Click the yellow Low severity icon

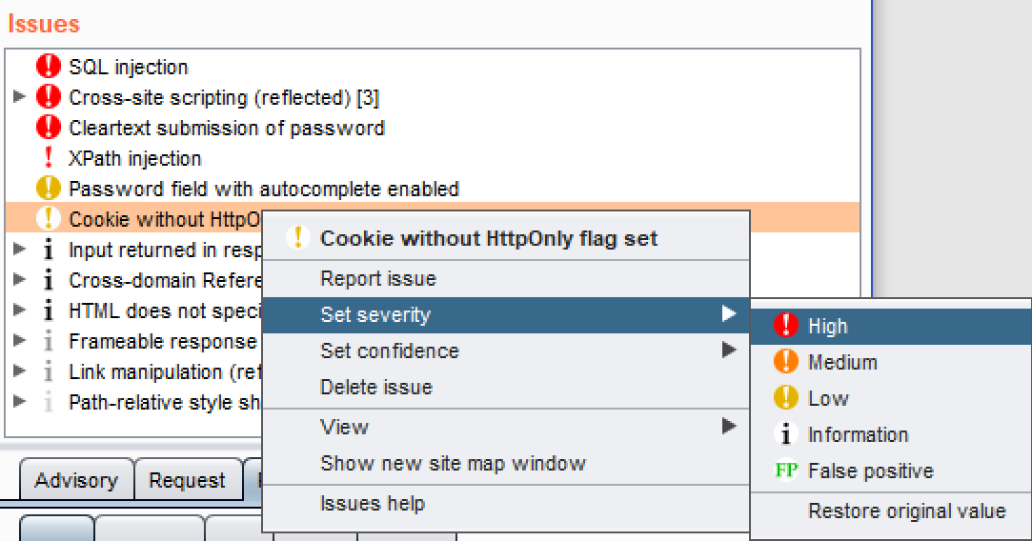pos(786,398)
